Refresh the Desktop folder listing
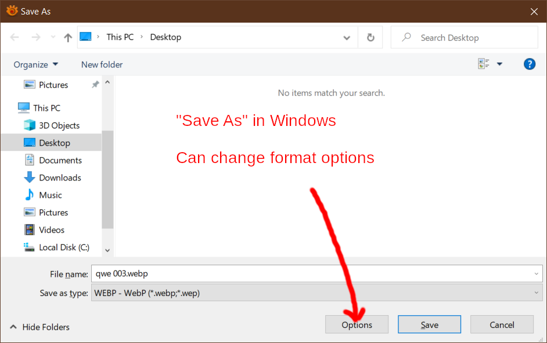This screenshot has height=343, width=547. coord(370,37)
